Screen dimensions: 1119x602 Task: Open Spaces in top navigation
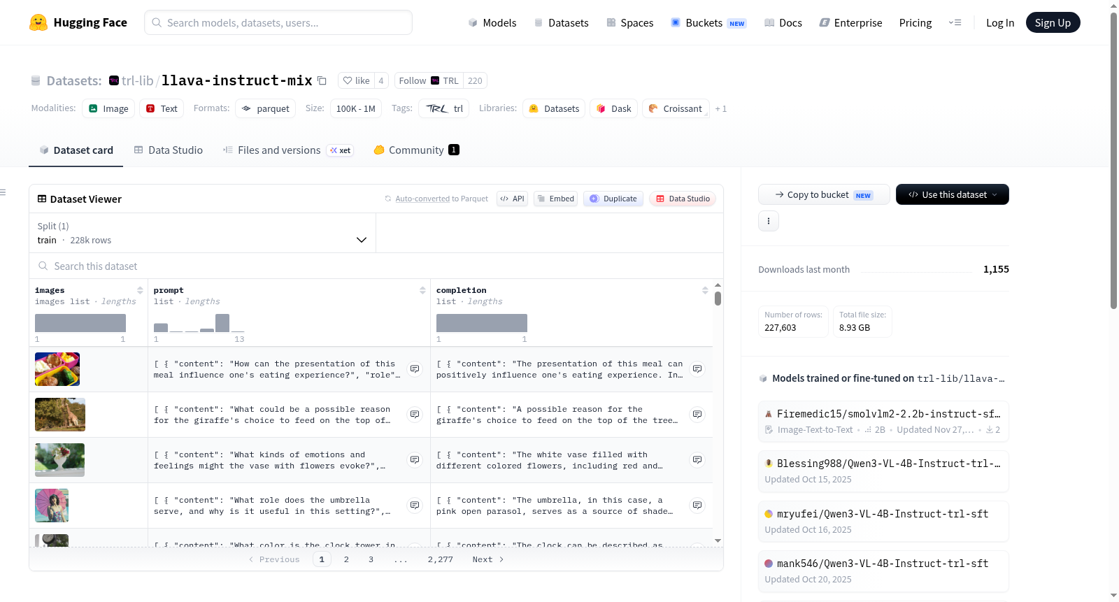click(x=629, y=22)
